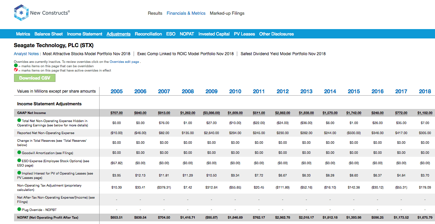Viewport: 435px width, 224px height.
Task: Switch to the Metrics tab
Action: click(x=23, y=34)
